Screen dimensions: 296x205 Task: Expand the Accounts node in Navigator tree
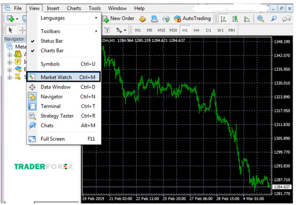click(9, 55)
